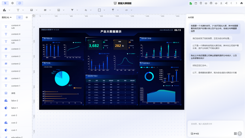Viewport: 245px width, 138px height.
Task: Expand the number flip tool dropdown arrow
Action: coord(50,10)
